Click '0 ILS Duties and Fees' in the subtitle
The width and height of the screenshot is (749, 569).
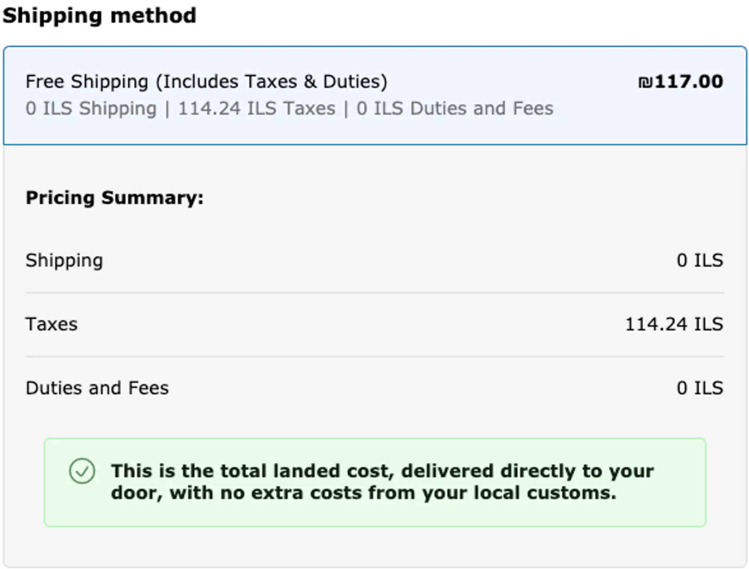455,108
